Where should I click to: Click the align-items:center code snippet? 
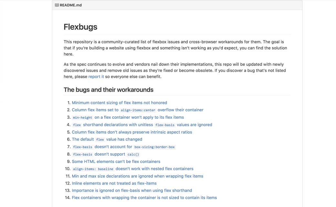pos(138,110)
